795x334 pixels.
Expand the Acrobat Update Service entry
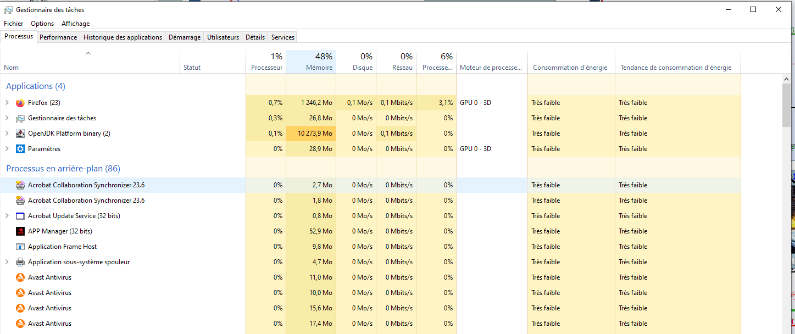click(x=7, y=216)
